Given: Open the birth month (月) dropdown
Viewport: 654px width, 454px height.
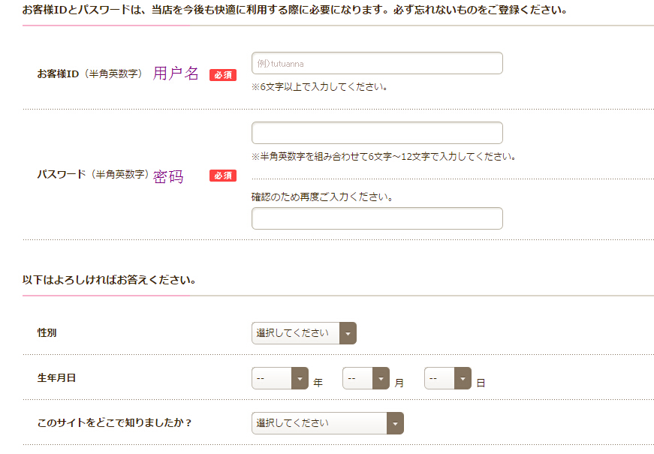Looking at the screenshot, I should click(x=366, y=378).
